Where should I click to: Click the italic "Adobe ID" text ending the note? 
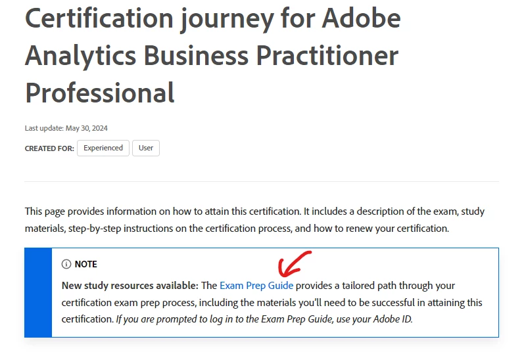click(396, 320)
